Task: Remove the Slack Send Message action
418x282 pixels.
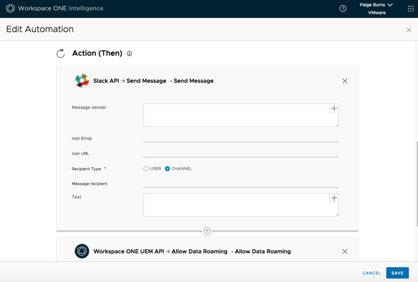Action: point(345,81)
